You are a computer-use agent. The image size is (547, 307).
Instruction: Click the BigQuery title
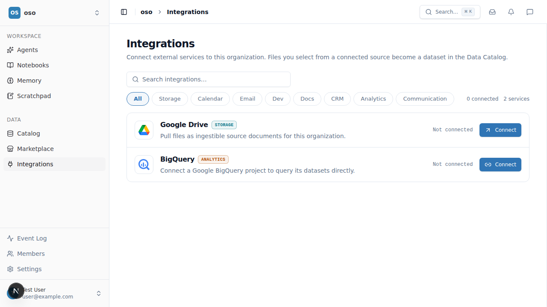177,159
